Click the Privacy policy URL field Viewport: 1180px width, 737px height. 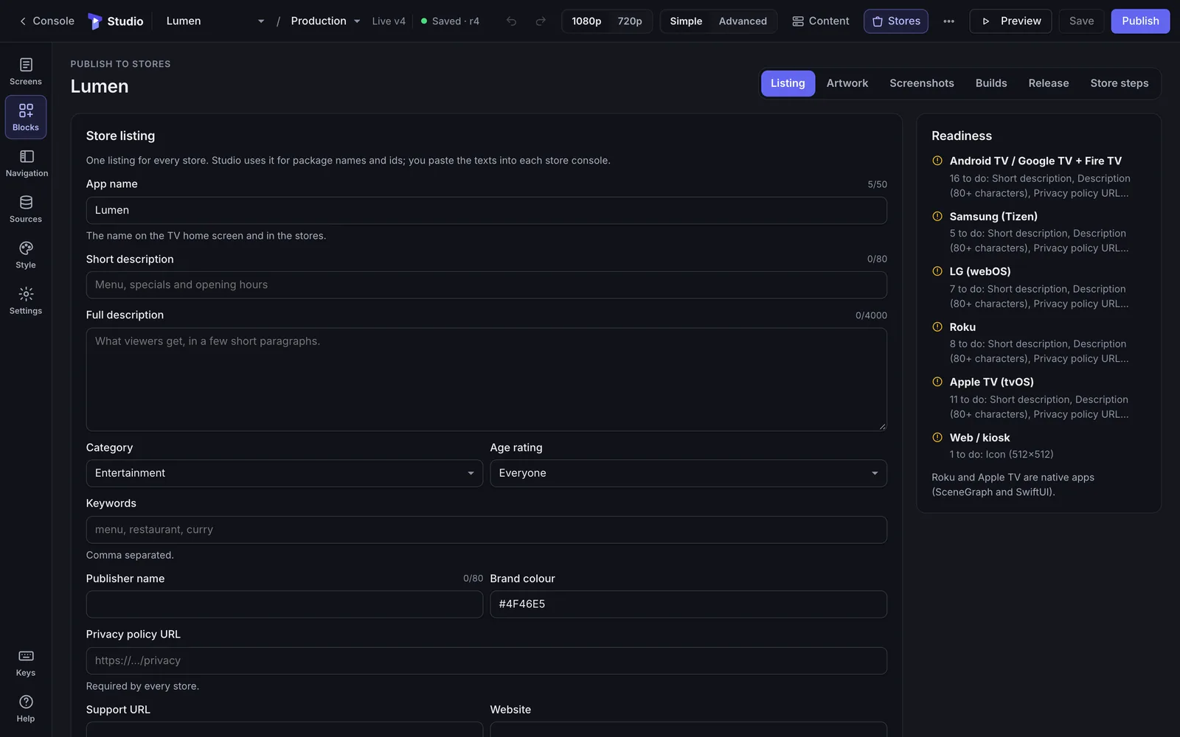click(486, 661)
